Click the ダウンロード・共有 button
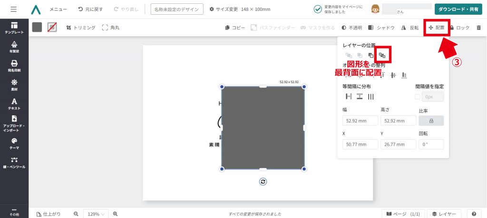 (x=458, y=9)
